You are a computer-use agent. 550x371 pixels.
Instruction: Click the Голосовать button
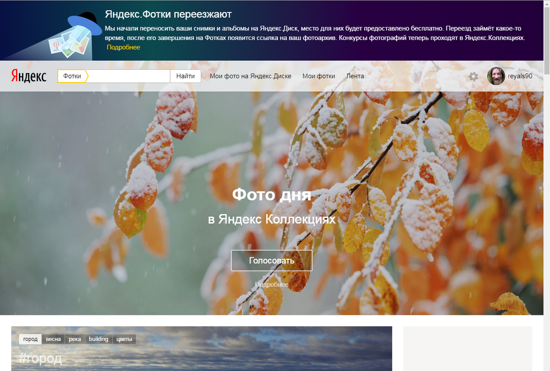tap(271, 261)
